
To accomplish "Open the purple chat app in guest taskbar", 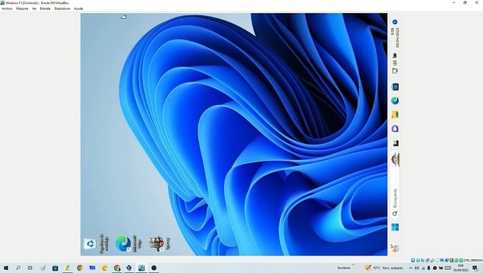I will pyautogui.click(x=395, y=128).
